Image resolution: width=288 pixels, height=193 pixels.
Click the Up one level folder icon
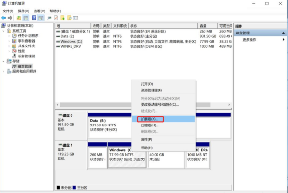tap(19, 18)
